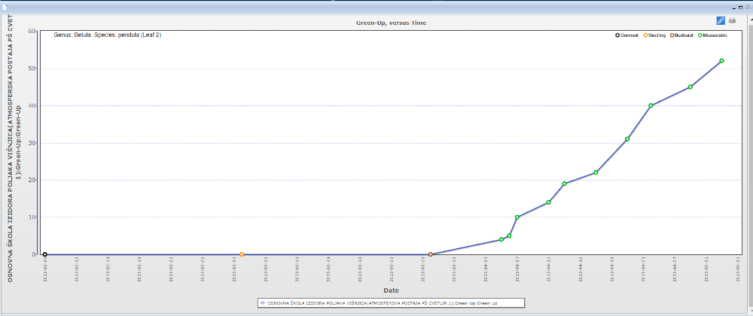The width and height of the screenshot is (753, 316).
Task: Select the black Dormant point at chart start
Action: [44, 254]
